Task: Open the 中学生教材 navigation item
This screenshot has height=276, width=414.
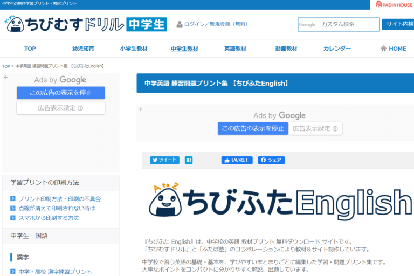Action: tap(184, 49)
